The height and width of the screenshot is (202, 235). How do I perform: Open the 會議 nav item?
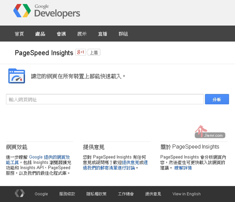(61, 34)
